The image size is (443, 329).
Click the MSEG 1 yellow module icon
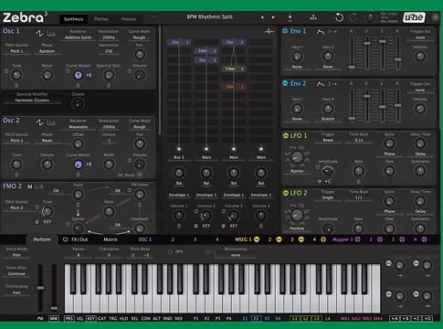tap(257, 239)
